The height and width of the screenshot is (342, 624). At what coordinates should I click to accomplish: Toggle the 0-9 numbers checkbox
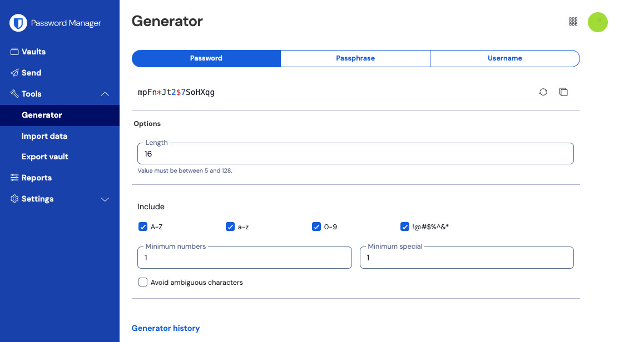pyautogui.click(x=316, y=227)
